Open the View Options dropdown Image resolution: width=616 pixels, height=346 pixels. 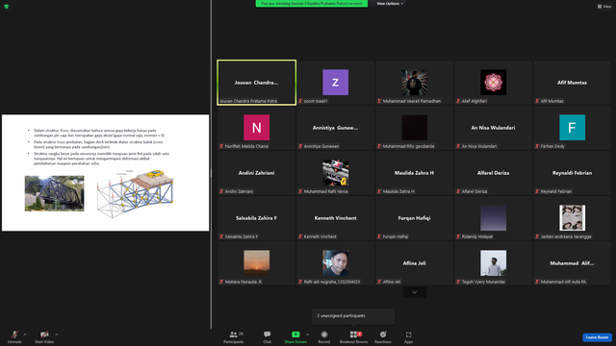[x=390, y=4]
